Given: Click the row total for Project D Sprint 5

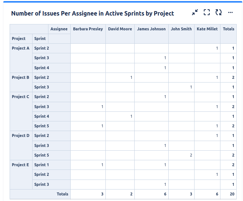Looking at the screenshot, I should pos(233,155).
